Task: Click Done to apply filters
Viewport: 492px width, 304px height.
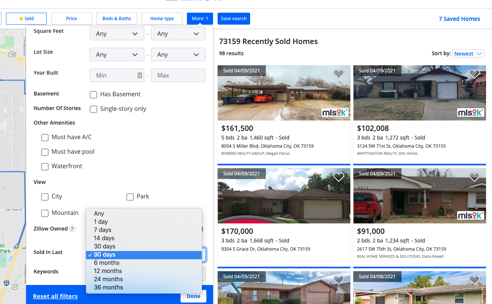Action: [x=194, y=296]
